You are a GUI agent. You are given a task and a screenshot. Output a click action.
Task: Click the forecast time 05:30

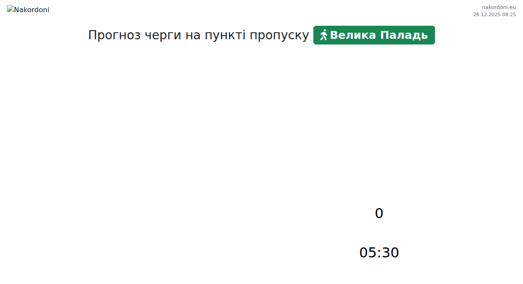coord(379,253)
